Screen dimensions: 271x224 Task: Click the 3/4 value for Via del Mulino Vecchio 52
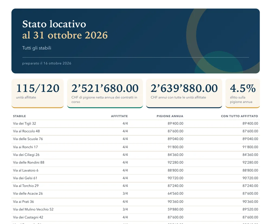(125, 209)
